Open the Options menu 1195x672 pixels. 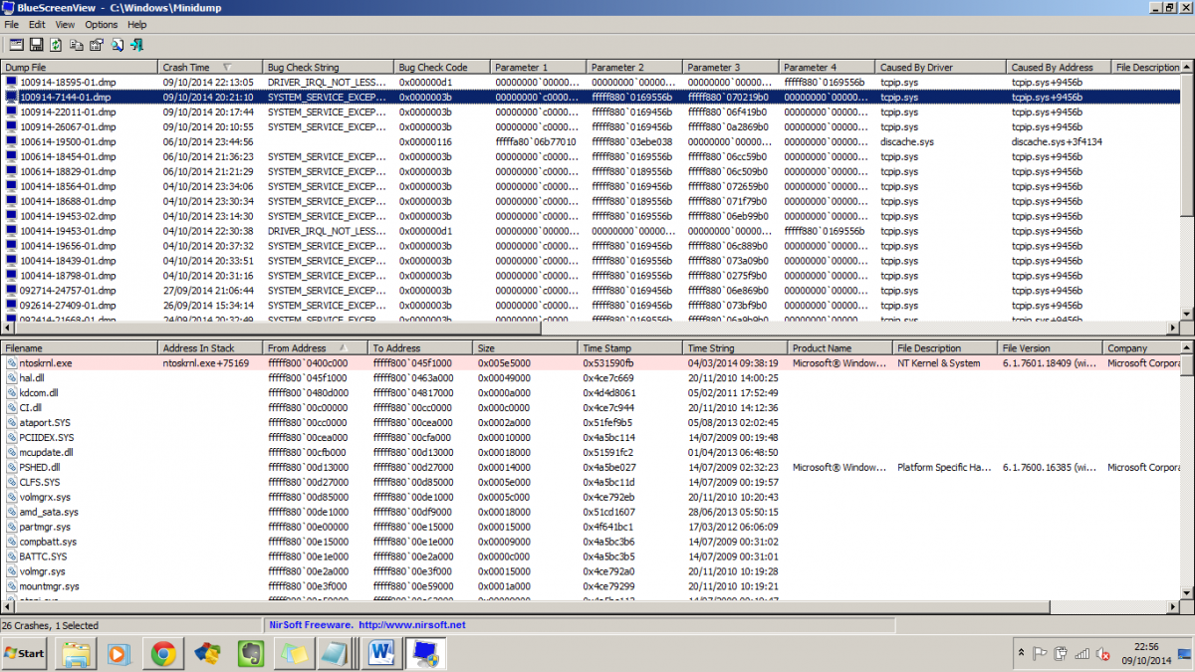(x=102, y=24)
